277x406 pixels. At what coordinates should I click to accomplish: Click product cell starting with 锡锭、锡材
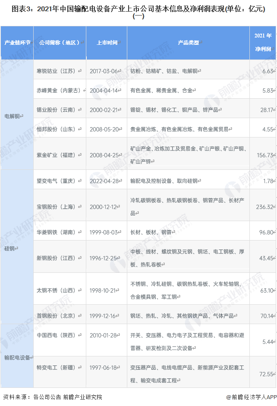pyautogui.click(x=189, y=109)
